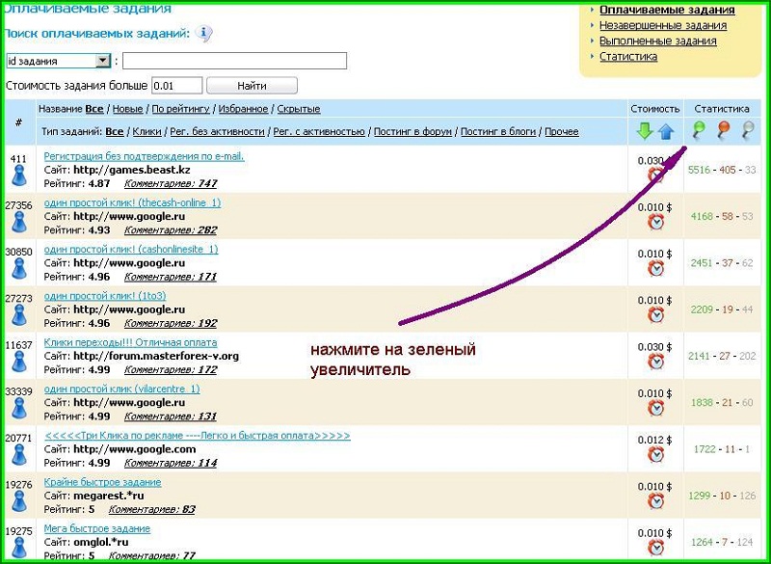
Task: Sort tasks По рейтингу
Action: (x=180, y=109)
